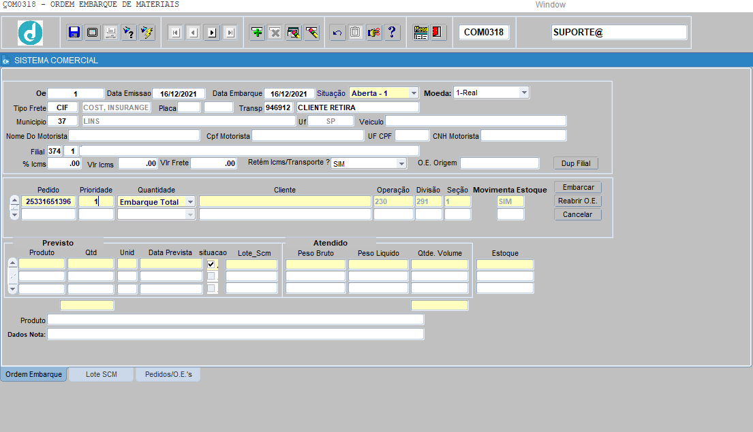Open the 'Embarque Total' Quantidade dropdown
Viewport: 753px width, 432px height.
tap(190, 202)
